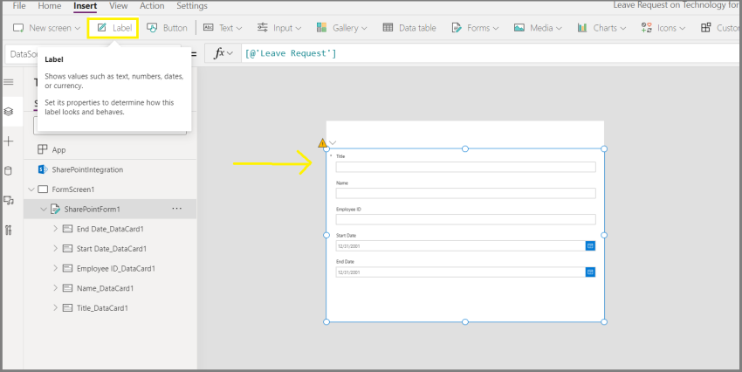Open the Data sources cylinder icon
Screen dimensions: 742x372
[x=9, y=171]
